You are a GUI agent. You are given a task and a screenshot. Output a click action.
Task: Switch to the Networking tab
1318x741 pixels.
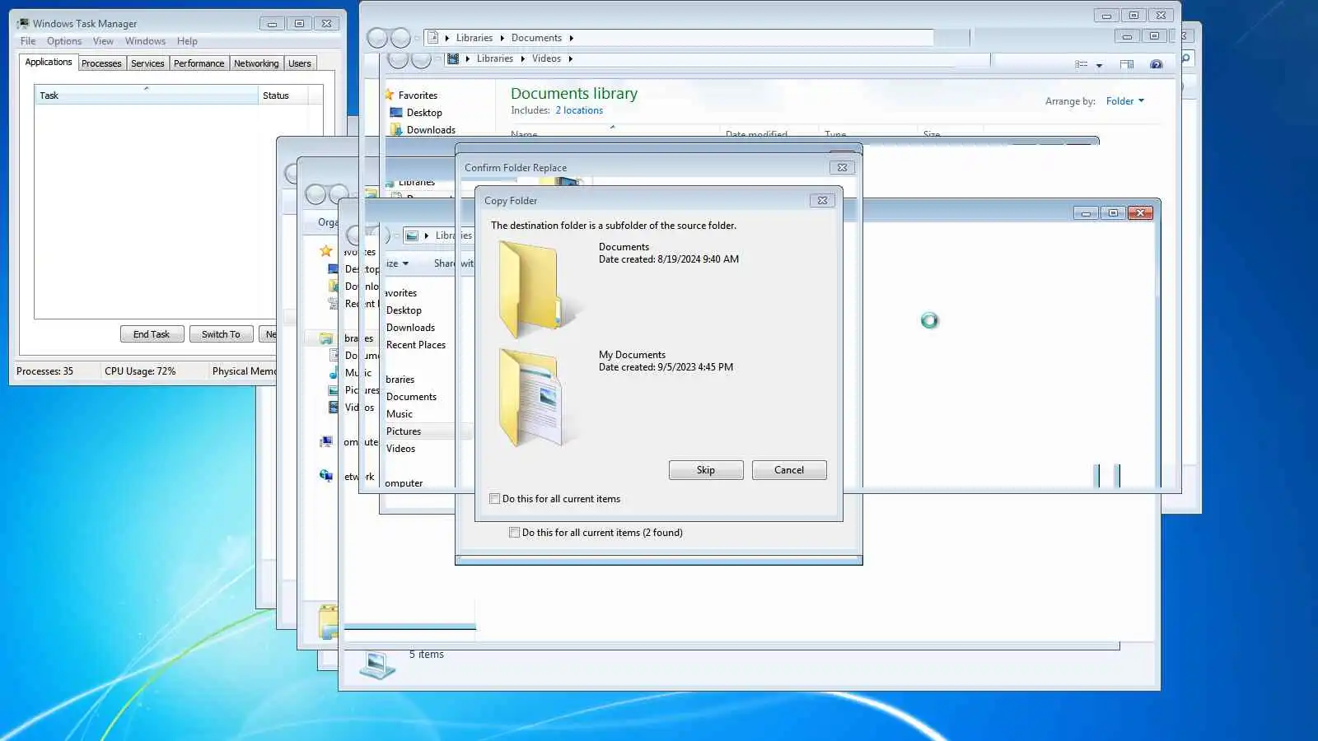(x=256, y=63)
